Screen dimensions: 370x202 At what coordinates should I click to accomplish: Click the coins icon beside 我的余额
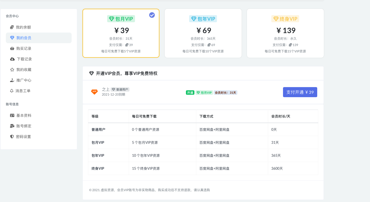point(12,27)
